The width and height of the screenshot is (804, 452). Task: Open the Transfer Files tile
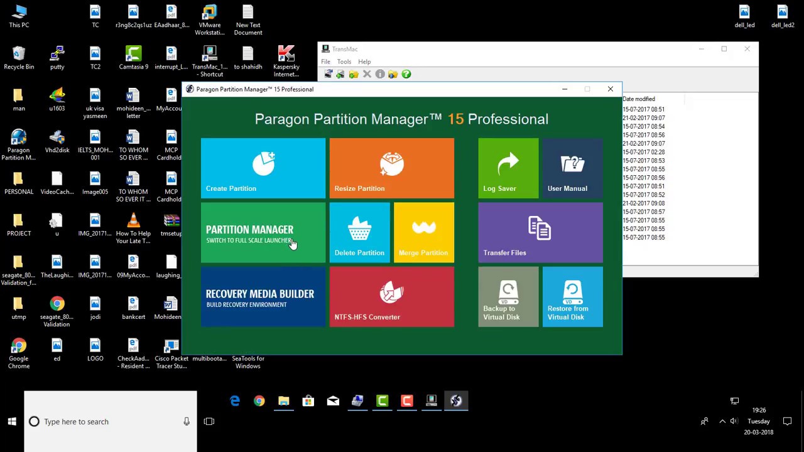[x=540, y=233]
